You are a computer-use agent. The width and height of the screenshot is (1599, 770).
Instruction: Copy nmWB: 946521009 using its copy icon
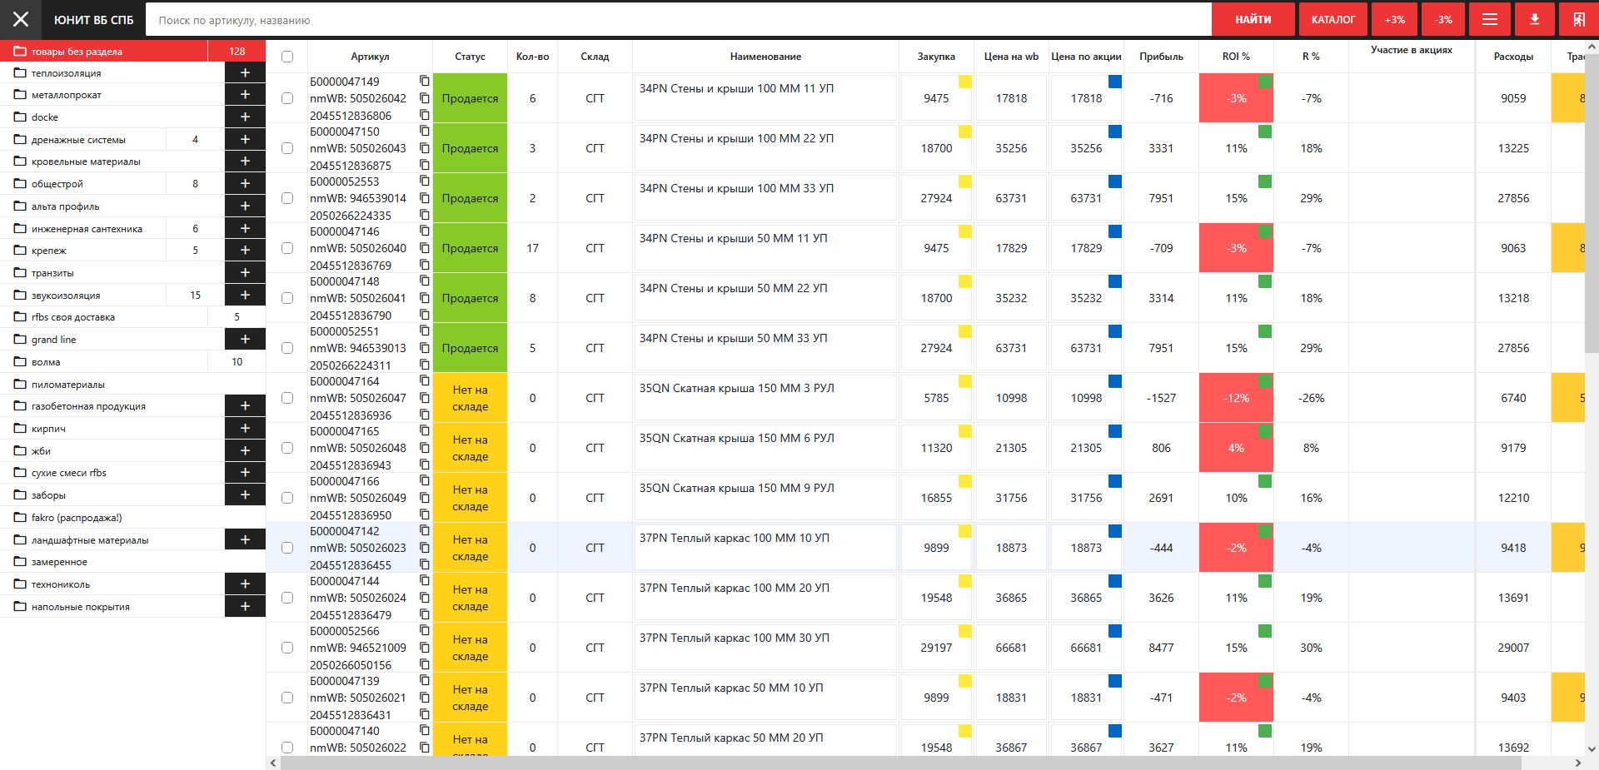coord(424,648)
